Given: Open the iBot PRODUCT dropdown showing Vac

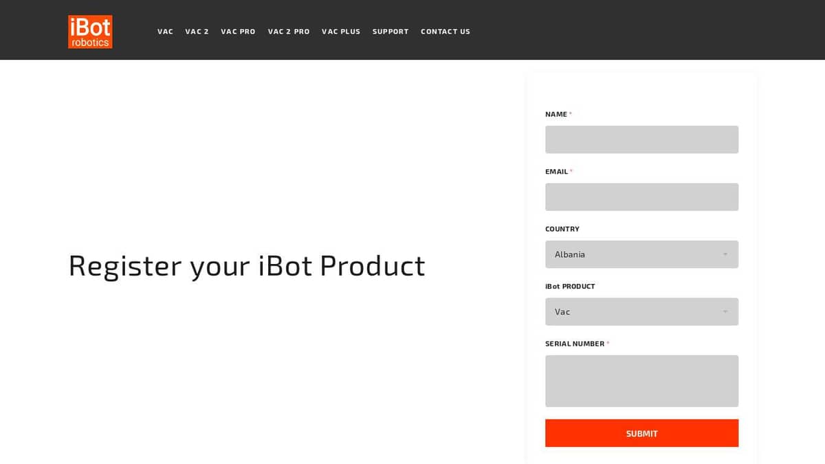Looking at the screenshot, I should [x=641, y=311].
